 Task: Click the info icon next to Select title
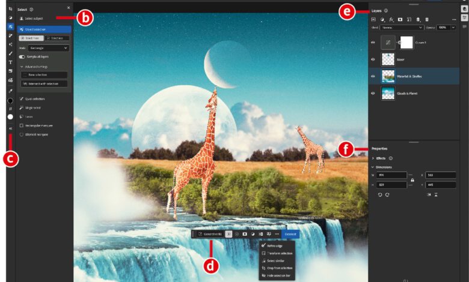31,10
